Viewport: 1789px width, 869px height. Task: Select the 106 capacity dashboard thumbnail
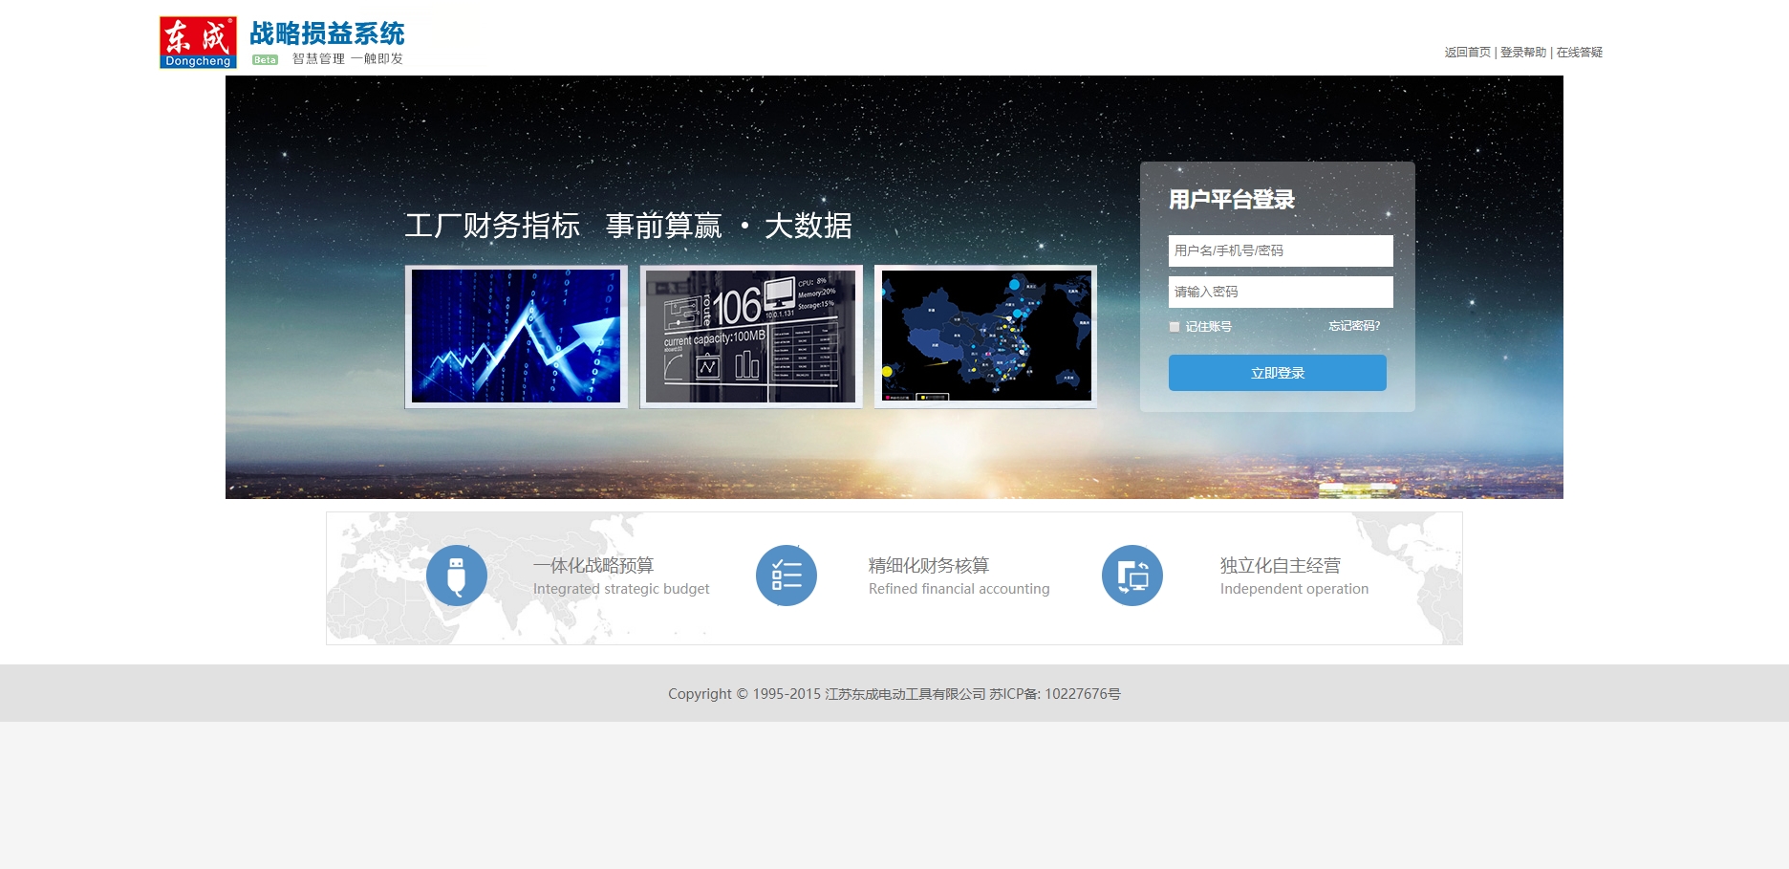pyautogui.click(x=751, y=337)
